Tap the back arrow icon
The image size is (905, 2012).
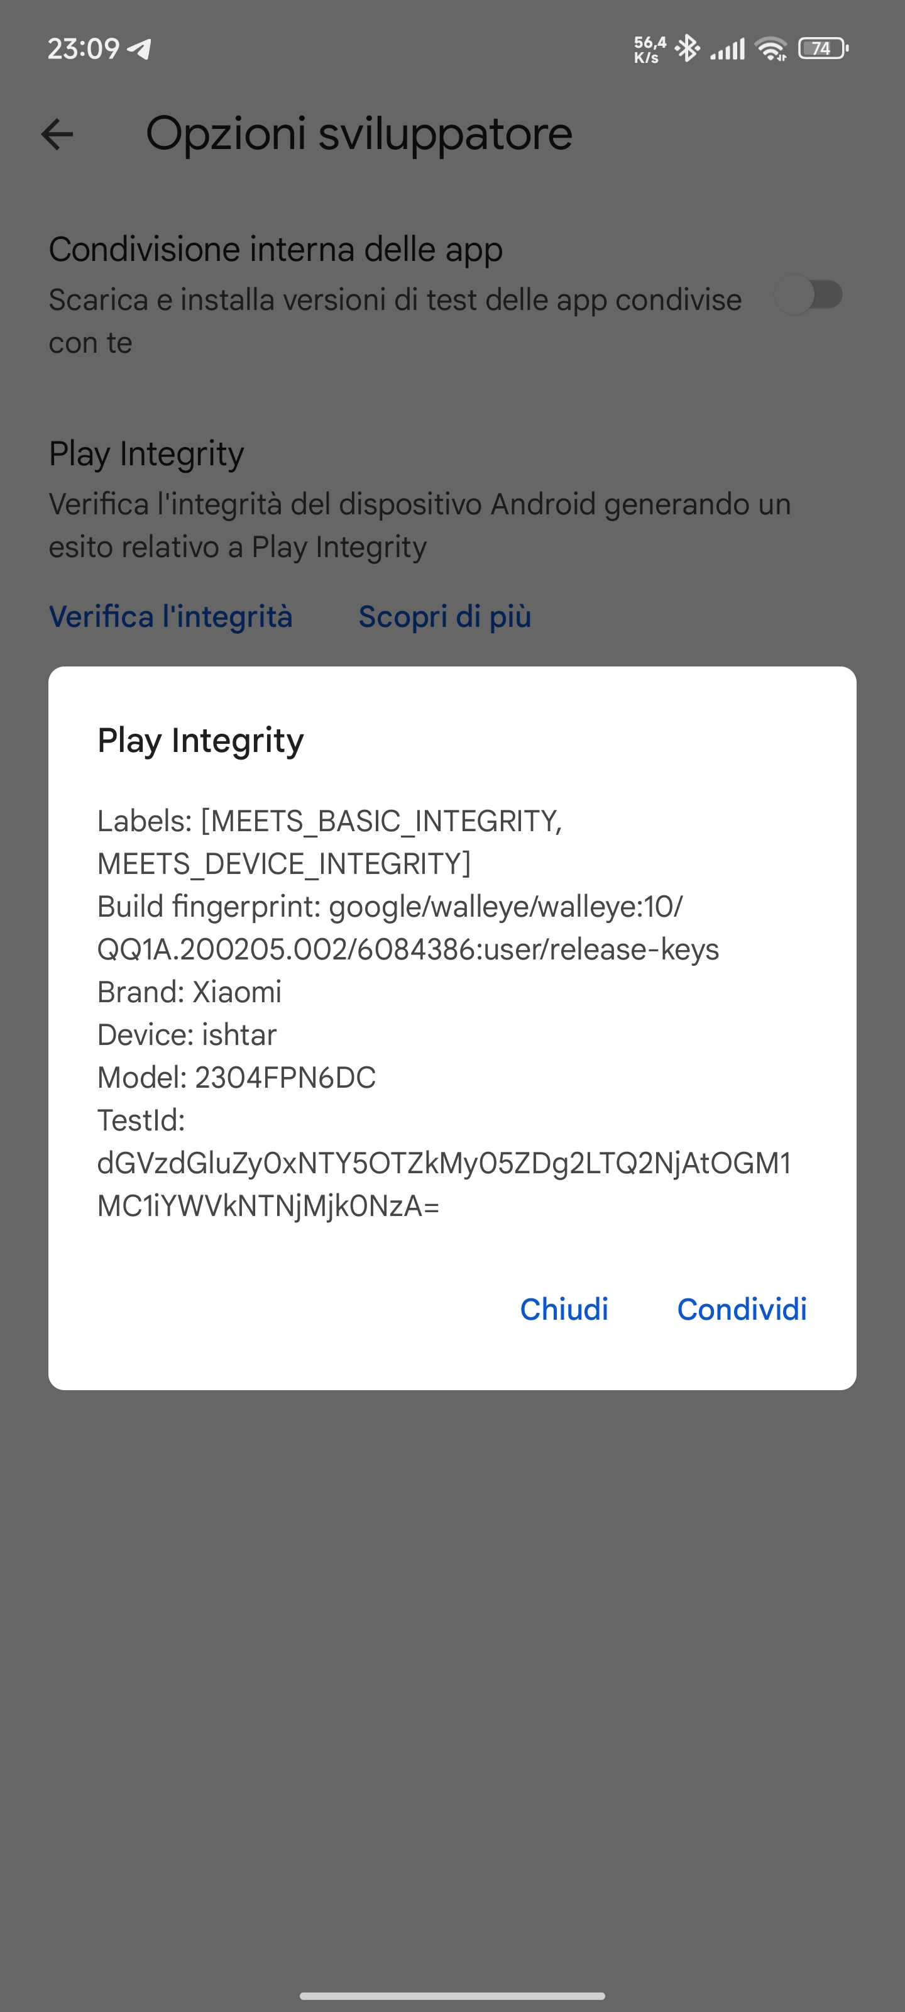pos(57,135)
